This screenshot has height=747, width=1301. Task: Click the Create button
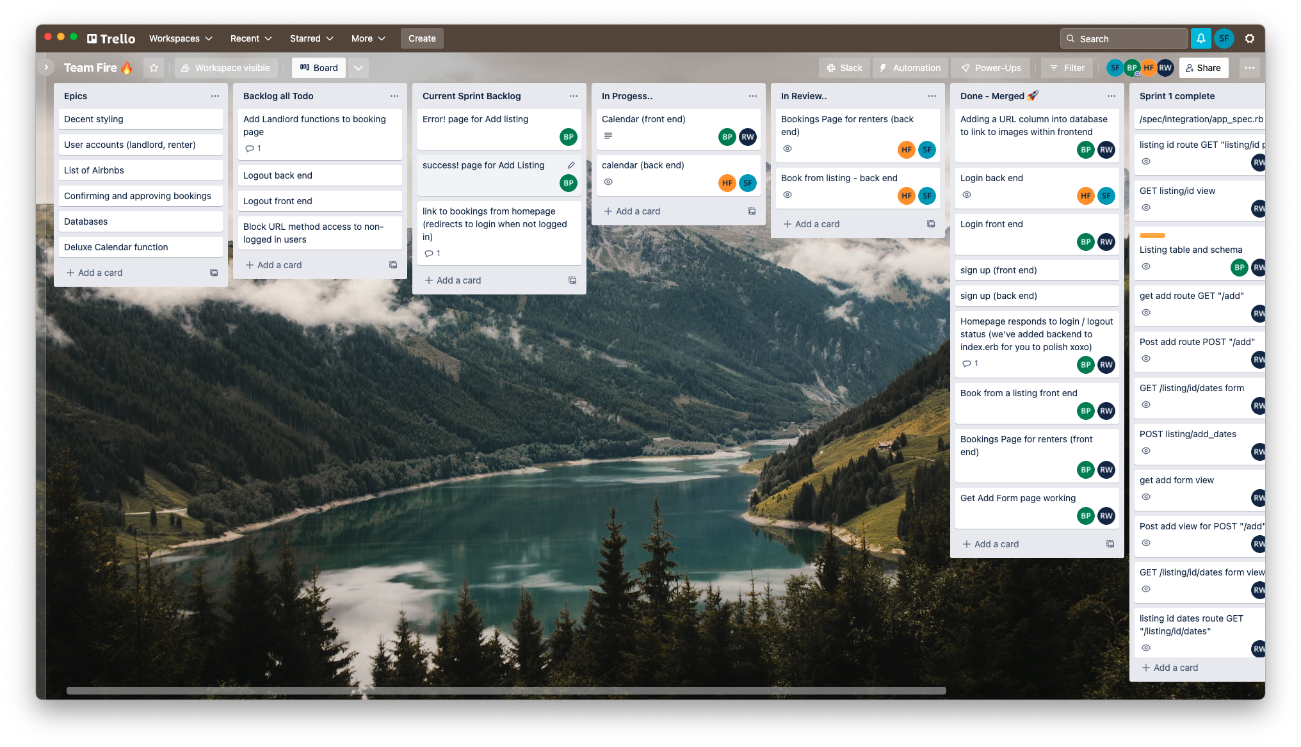tap(422, 38)
